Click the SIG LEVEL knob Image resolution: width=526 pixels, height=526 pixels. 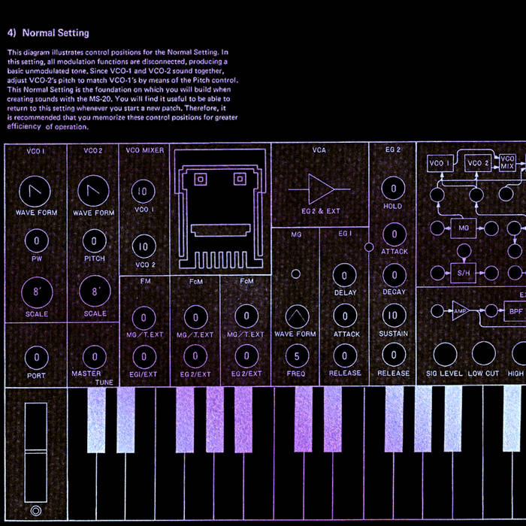point(445,354)
